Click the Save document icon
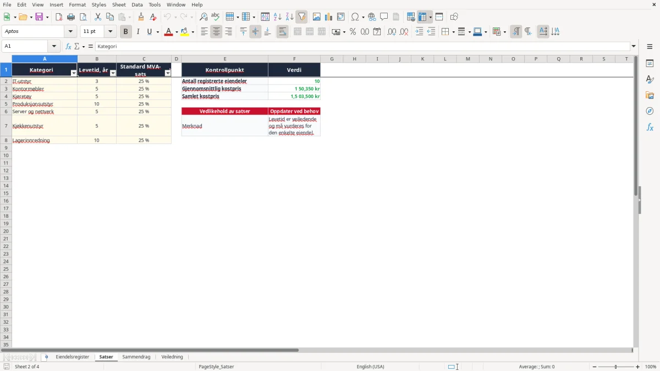The width and height of the screenshot is (660, 371). 39,17
